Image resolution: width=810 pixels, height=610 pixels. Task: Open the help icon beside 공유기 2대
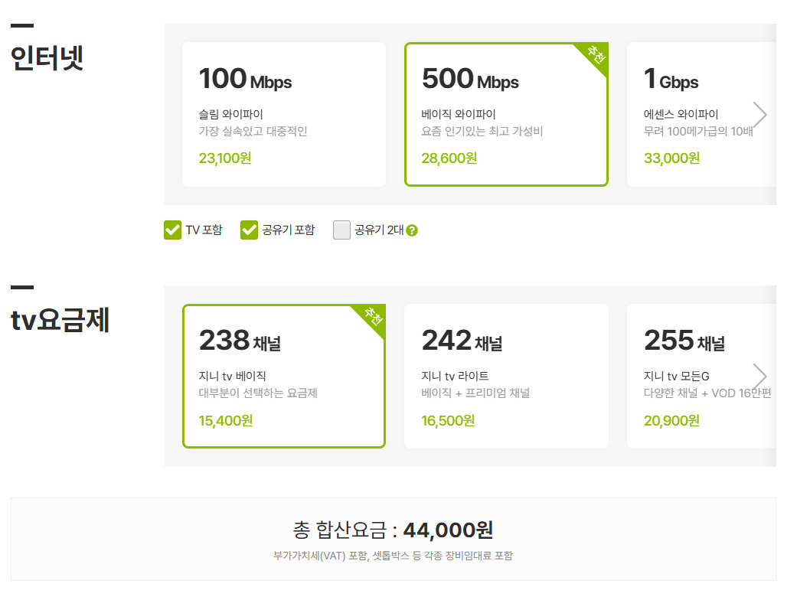tap(412, 230)
